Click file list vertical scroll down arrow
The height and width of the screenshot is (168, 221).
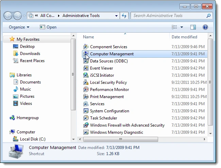[210, 133]
